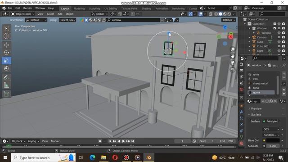Viewport: 288px width, 162px height.
Task: Click the Base Color black swatch
Action: point(273,140)
